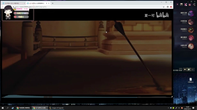
Task: Open the Windows notification center
Action: pos(193,108)
